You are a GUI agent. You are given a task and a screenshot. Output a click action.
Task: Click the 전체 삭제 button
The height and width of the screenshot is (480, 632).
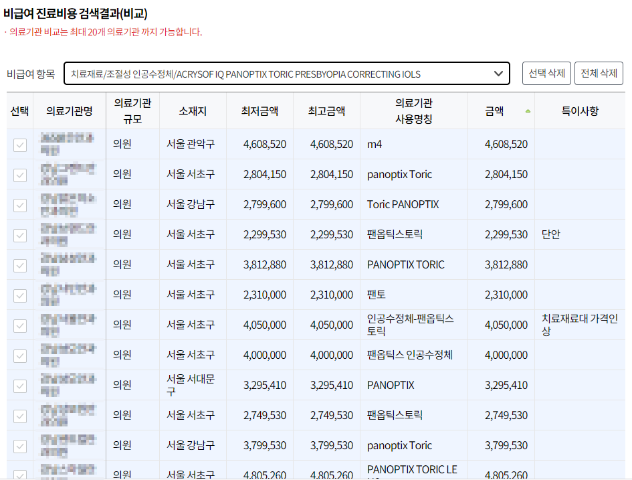click(599, 74)
